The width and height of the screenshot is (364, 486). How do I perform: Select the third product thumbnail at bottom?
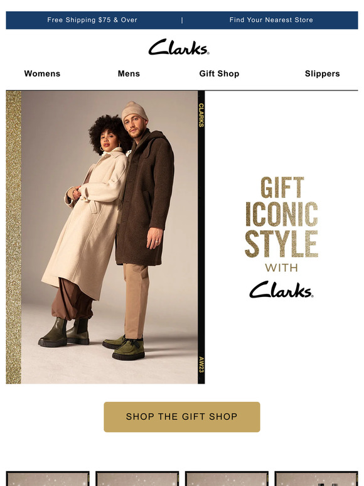(227, 478)
